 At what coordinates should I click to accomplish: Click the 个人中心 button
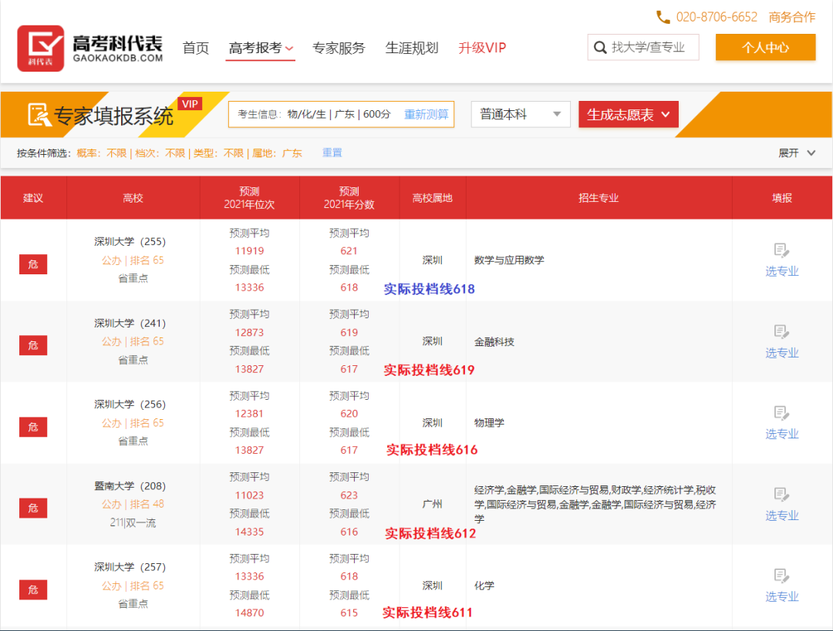point(766,47)
